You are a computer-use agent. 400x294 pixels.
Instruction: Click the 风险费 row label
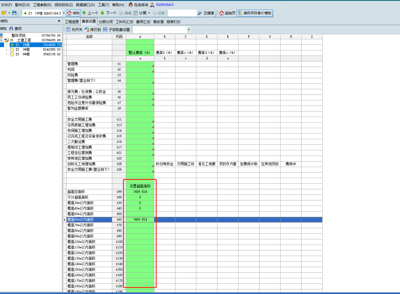pos(72,75)
